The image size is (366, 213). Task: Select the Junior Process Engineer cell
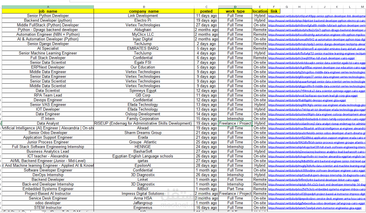pyautogui.click(x=48, y=142)
